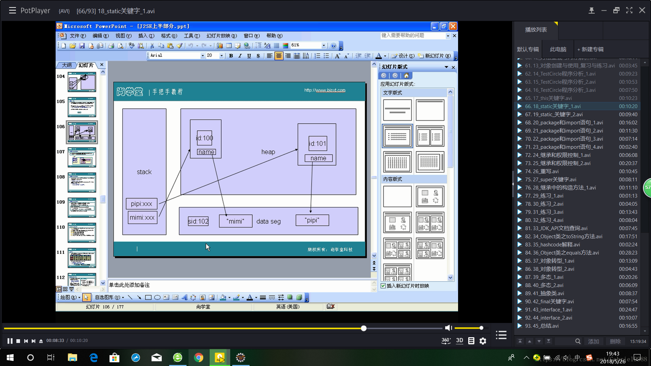
Task: Mute the PotPlayer volume speaker
Action: 448,328
